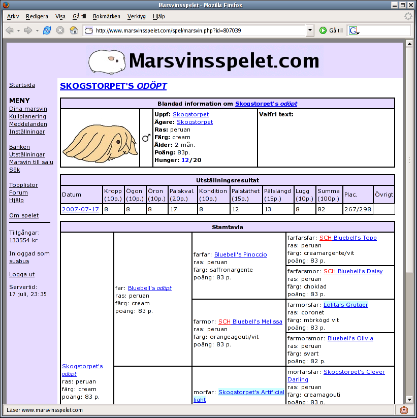Open farmorsfar Lolita's Grutger
Image resolution: width=417 pixels, height=418 pixels.
[346, 305]
